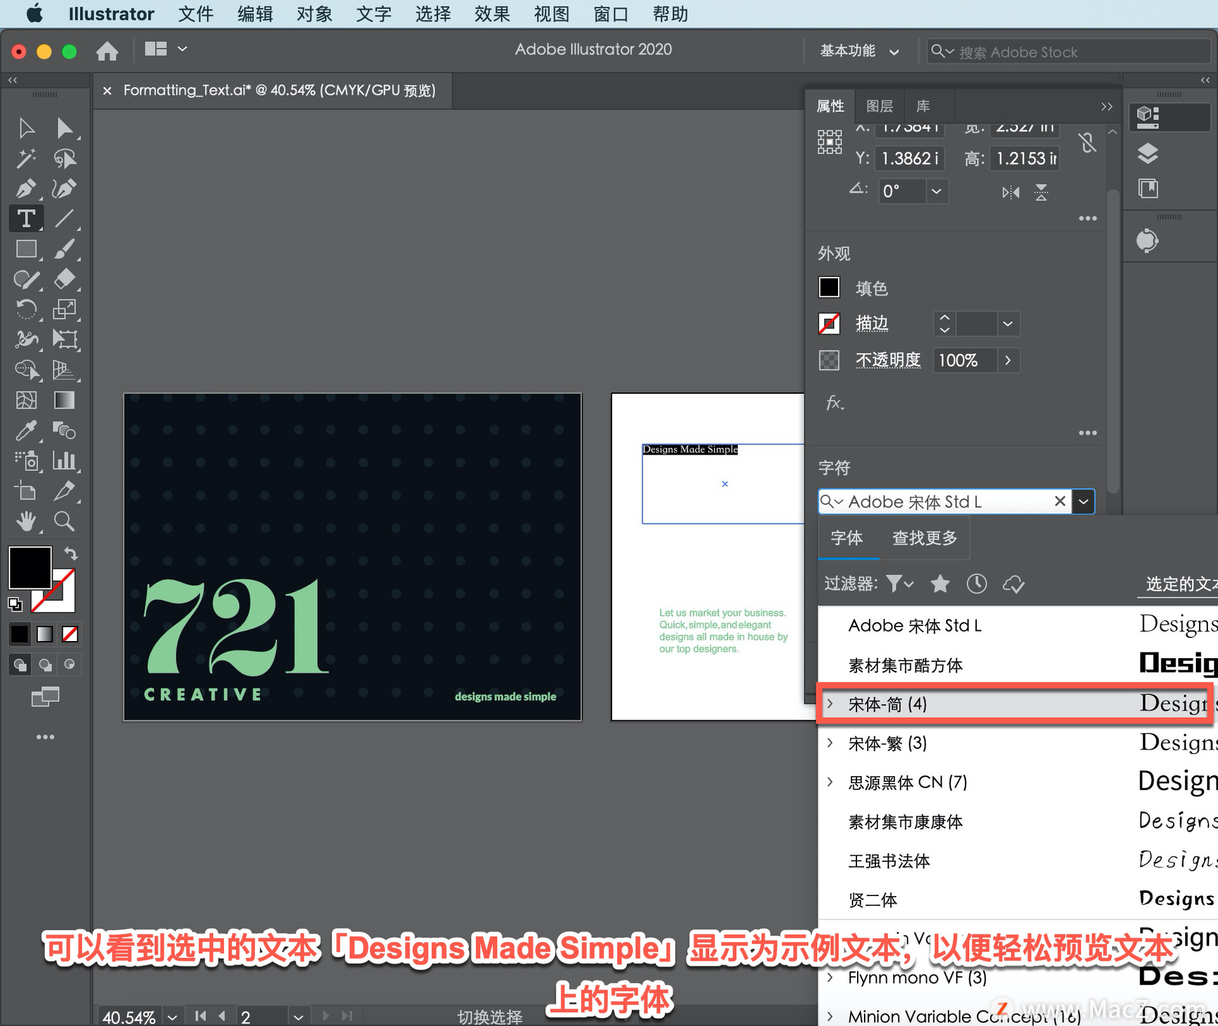Select the Mesh tool
Screen dimensions: 1218x1026
(26, 400)
